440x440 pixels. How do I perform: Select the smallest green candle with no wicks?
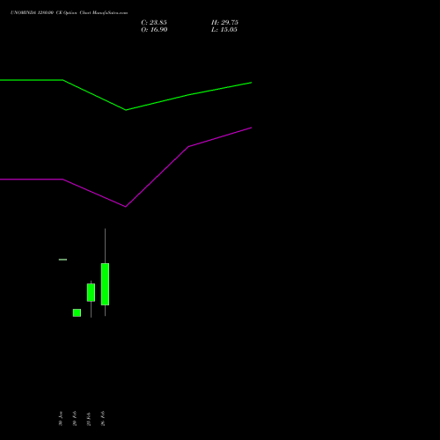(77, 312)
